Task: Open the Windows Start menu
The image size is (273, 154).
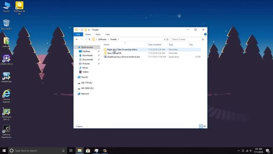Action: [x=4, y=151]
